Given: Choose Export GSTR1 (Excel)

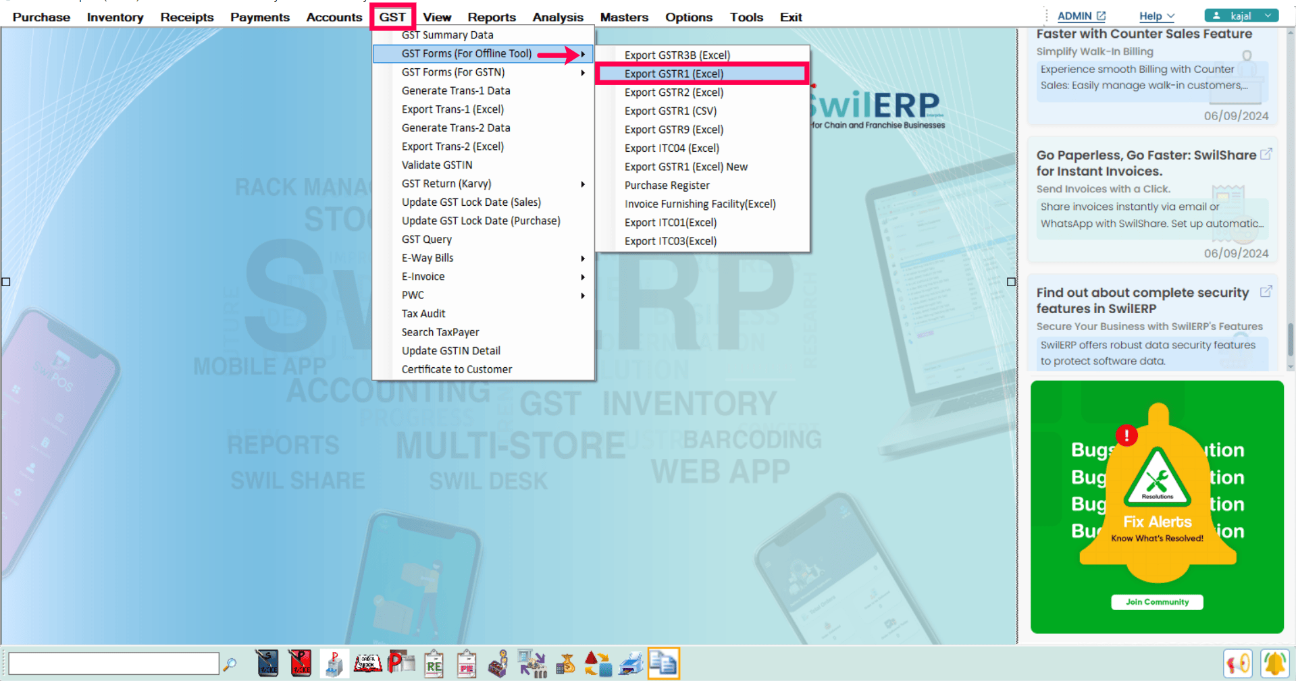Looking at the screenshot, I should tap(702, 74).
